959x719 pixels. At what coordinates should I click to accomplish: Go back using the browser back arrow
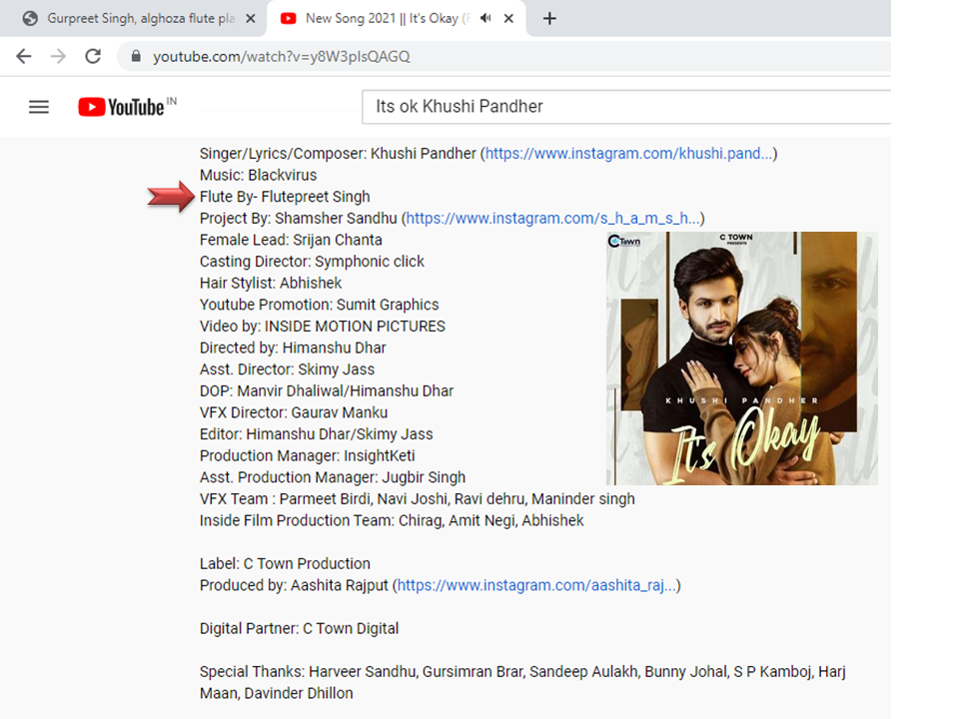(x=24, y=57)
